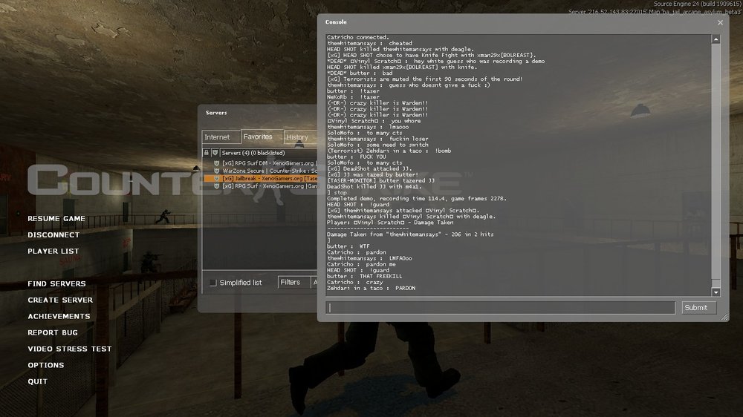Click the Console resize grip corner
The height and width of the screenshot is (417, 743).
(724, 317)
